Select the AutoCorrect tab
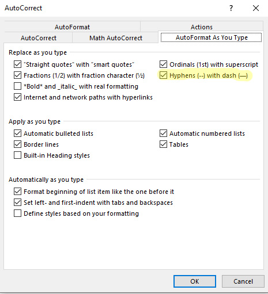The image size is (268, 294). 39,38
